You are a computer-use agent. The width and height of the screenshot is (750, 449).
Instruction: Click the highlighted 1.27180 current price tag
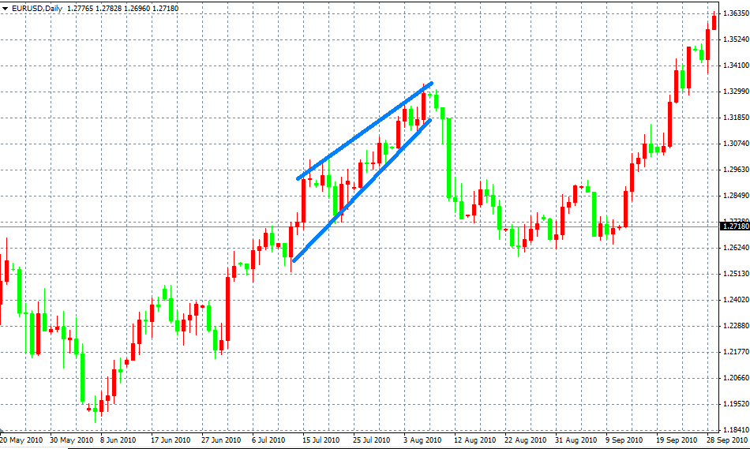click(x=735, y=226)
